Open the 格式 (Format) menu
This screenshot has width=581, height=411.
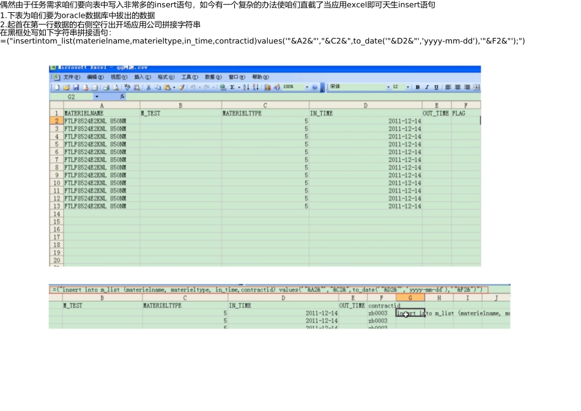(x=166, y=77)
